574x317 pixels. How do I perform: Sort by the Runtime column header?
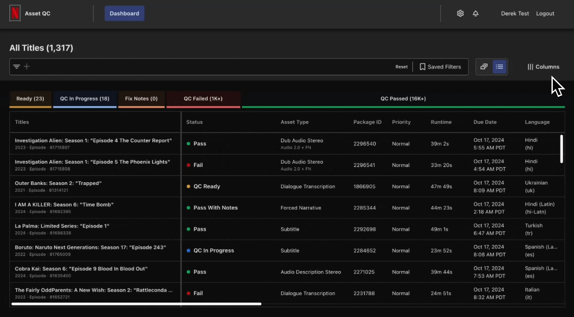click(x=441, y=122)
